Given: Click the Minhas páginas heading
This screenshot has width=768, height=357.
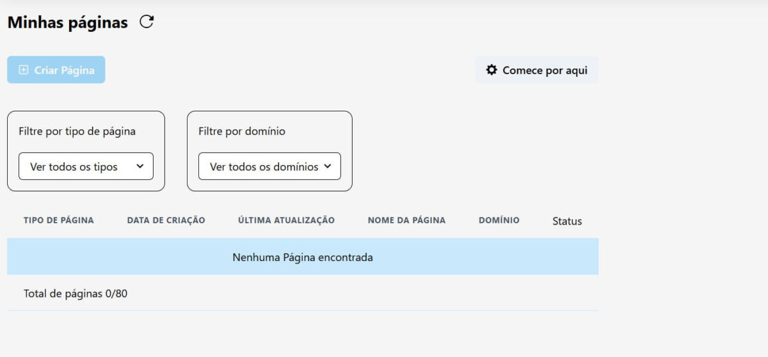Looking at the screenshot, I should [68, 22].
